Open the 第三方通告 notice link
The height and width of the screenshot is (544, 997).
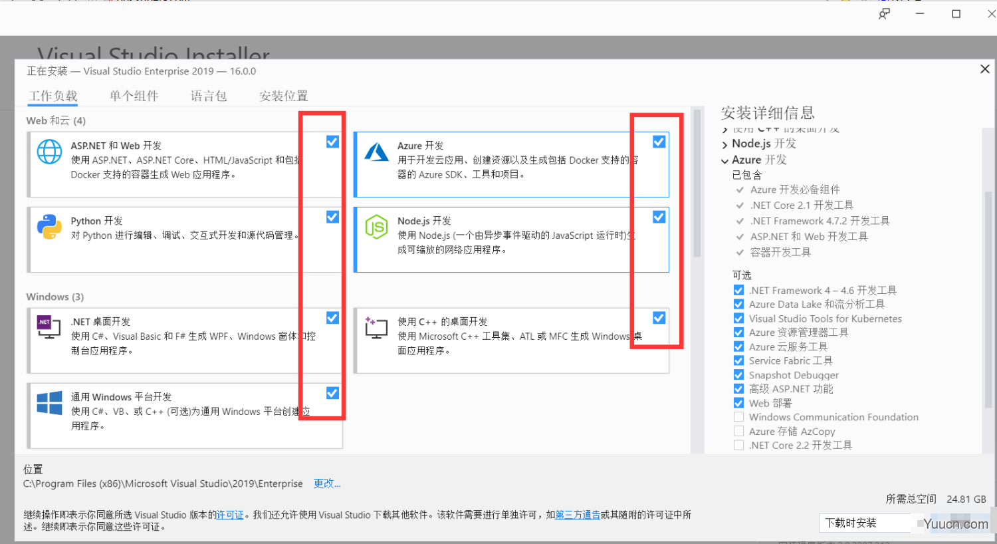pos(578,515)
